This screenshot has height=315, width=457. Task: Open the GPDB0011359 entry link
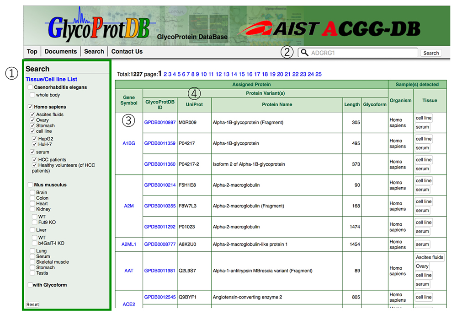click(x=160, y=143)
